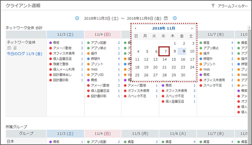This screenshot has width=252, height=145.
Task: Click アプリID entry on 11/4
Action: pos(97,75)
